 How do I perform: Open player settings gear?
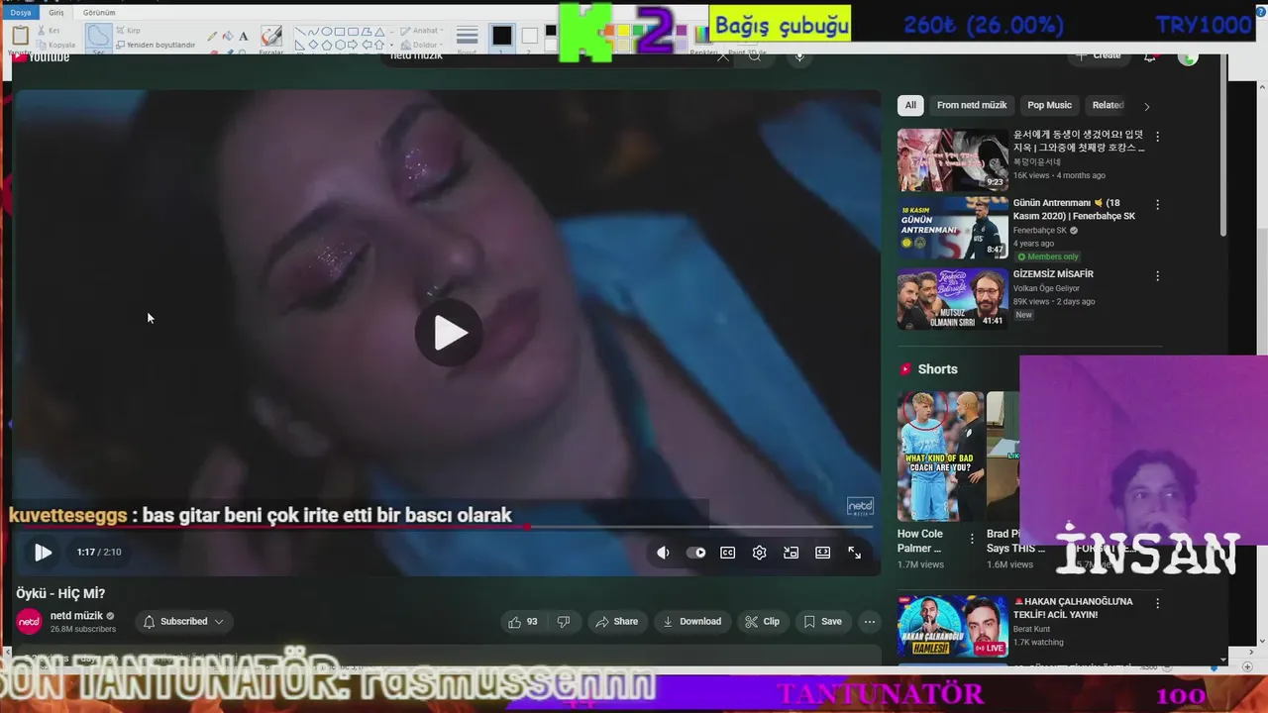pos(760,553)
